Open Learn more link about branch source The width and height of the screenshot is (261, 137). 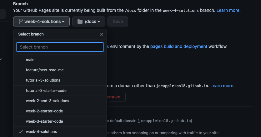[228, 10]
